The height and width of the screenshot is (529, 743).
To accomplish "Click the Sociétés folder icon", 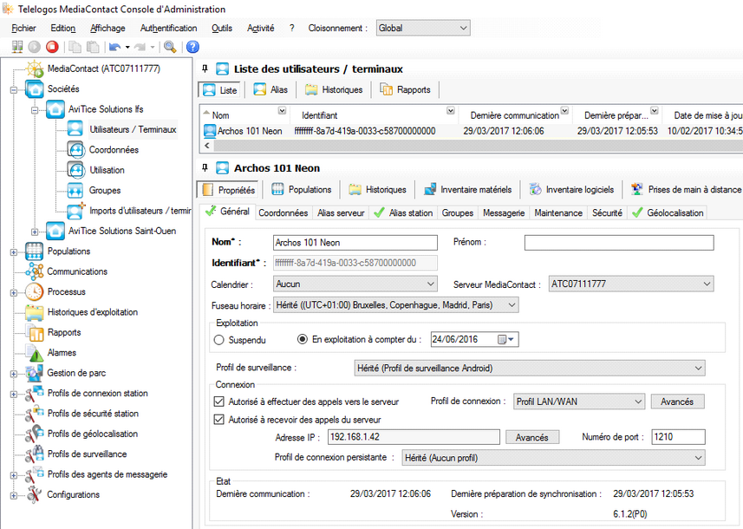I will tap(35, 89).
